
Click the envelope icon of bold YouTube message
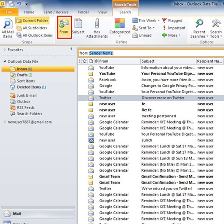click(x=91, y=74)
